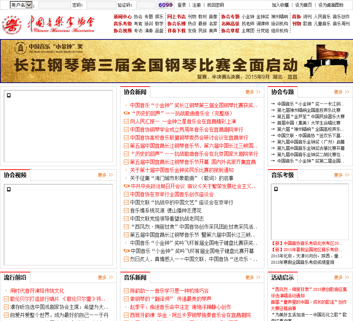Open 协会乐博 navigation item
Screen dimensions: 353x321
click(x=176, y=24)
